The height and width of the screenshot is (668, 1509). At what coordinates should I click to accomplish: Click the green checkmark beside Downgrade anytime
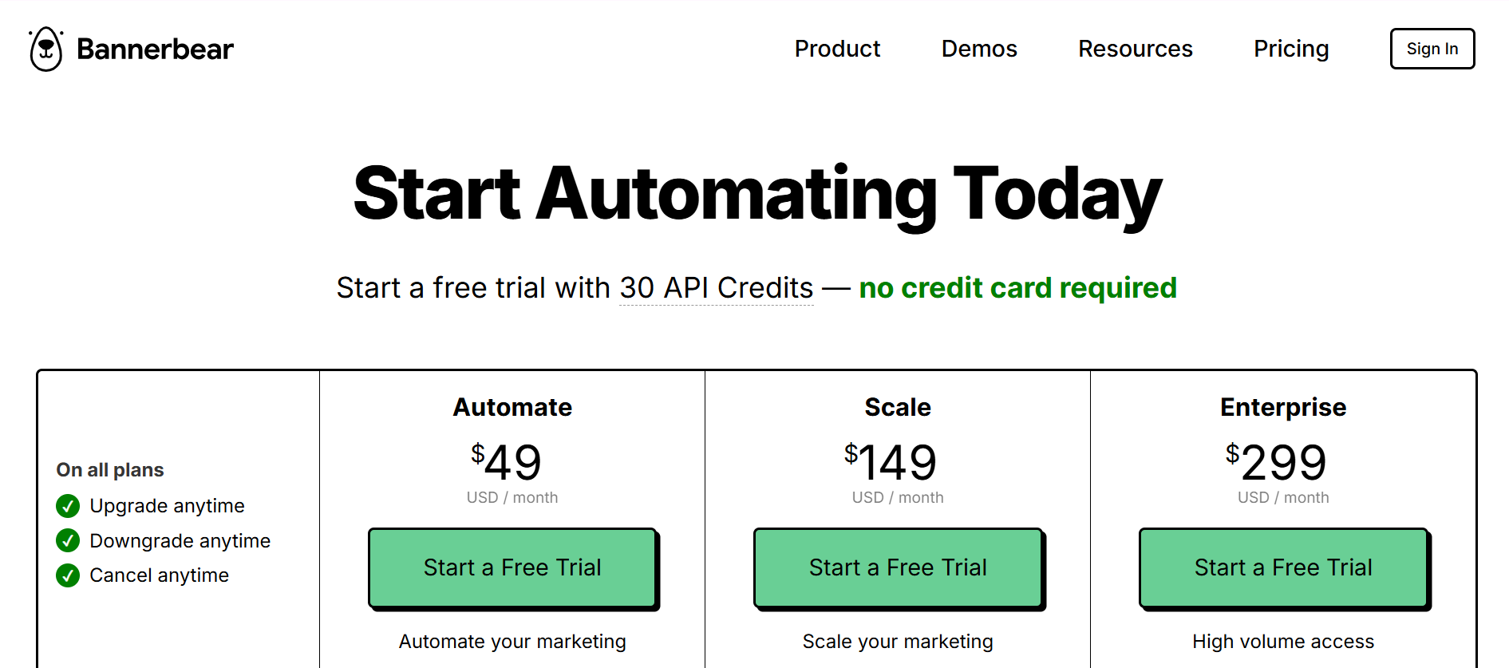pyautogui.click(x=67, y=540)
